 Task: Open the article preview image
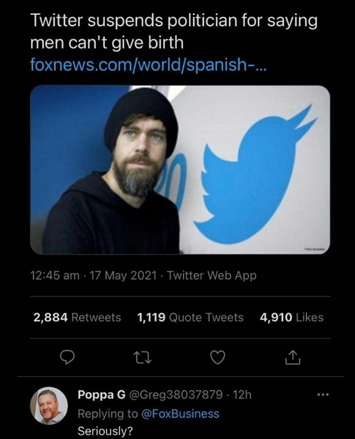(179, 170)
